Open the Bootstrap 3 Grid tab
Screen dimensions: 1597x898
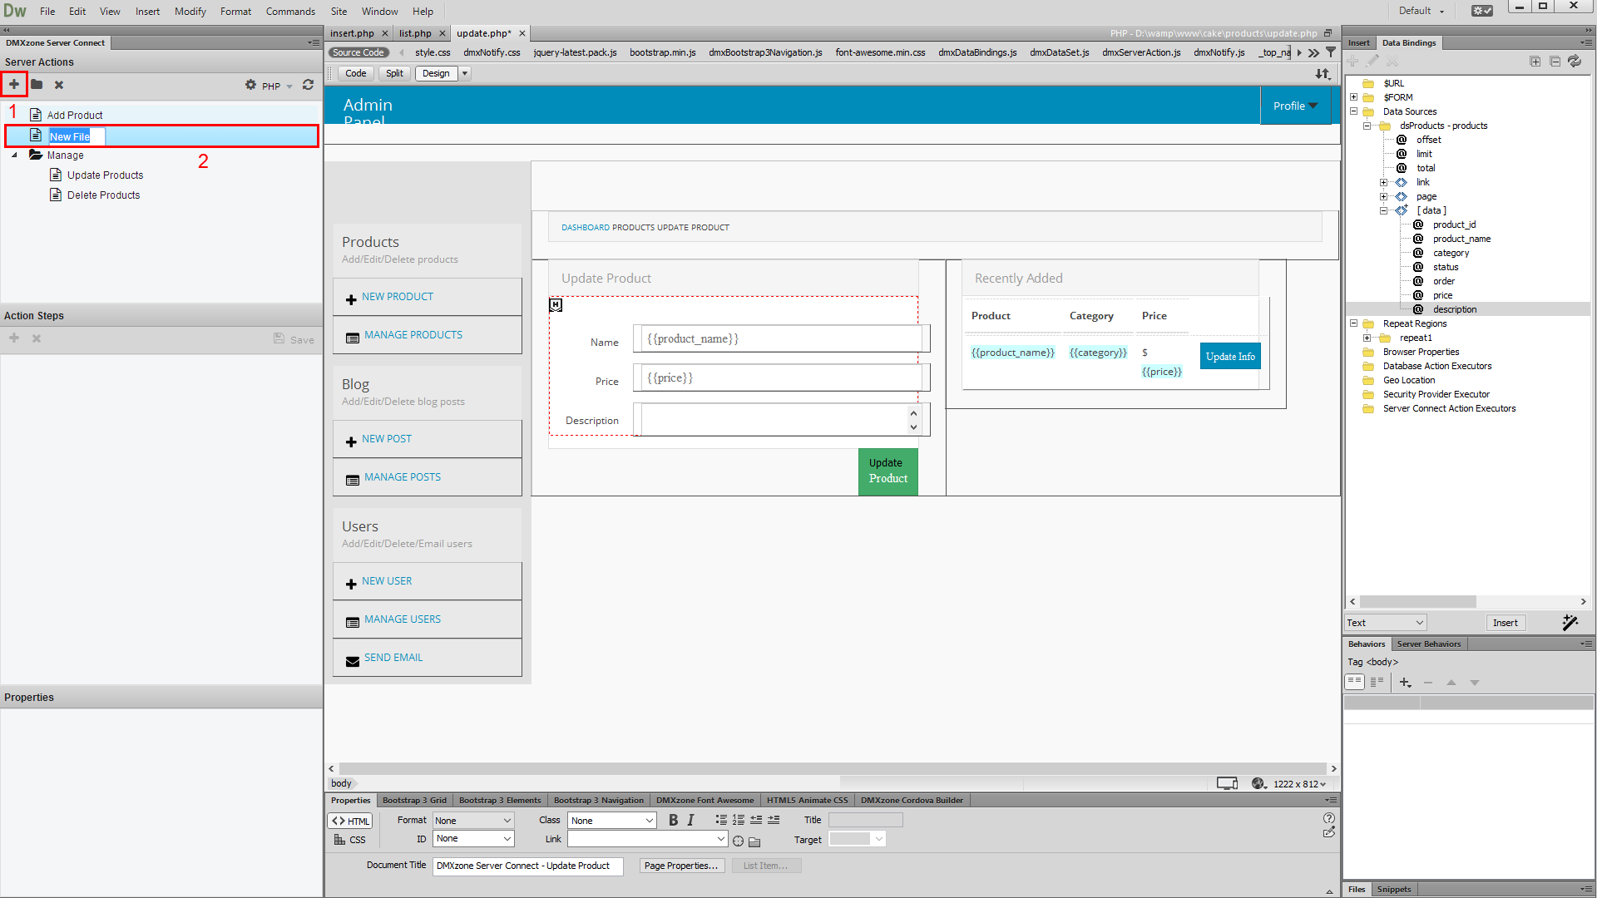[x=414, y=800]
